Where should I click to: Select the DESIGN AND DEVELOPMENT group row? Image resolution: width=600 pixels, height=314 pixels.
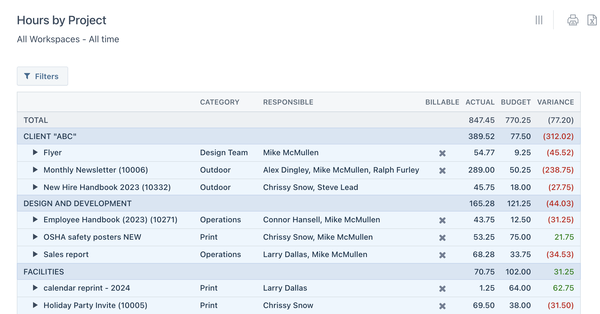pos(77,203)
